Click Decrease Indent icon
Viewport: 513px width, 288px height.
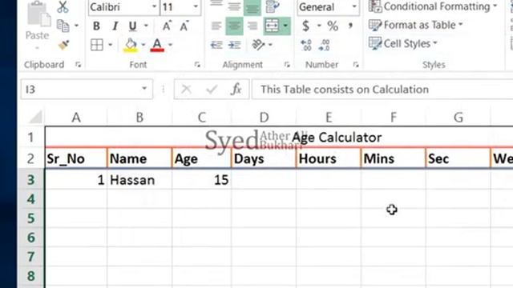pos(216,45)
